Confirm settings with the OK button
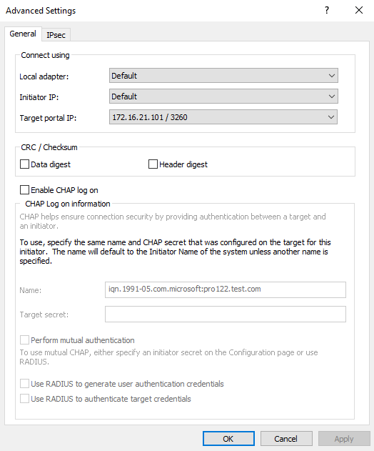 coord(228,439)
